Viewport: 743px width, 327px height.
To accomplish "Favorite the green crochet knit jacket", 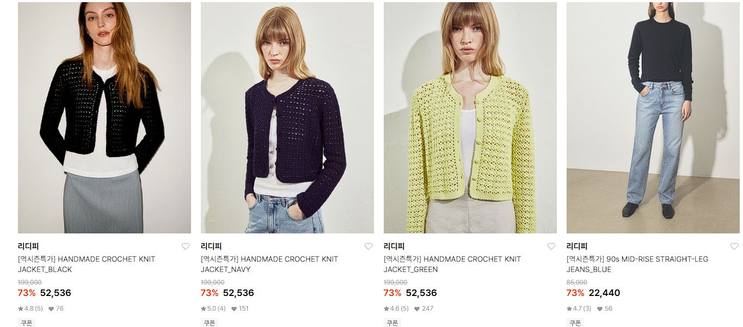I will [551, 246].
